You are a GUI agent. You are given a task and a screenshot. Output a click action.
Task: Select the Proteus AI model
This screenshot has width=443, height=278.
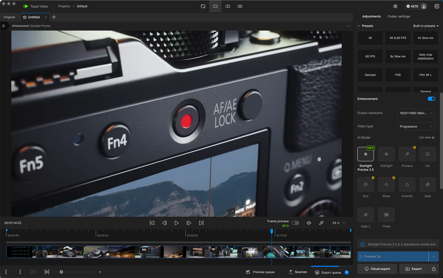(x=407, y=154)
